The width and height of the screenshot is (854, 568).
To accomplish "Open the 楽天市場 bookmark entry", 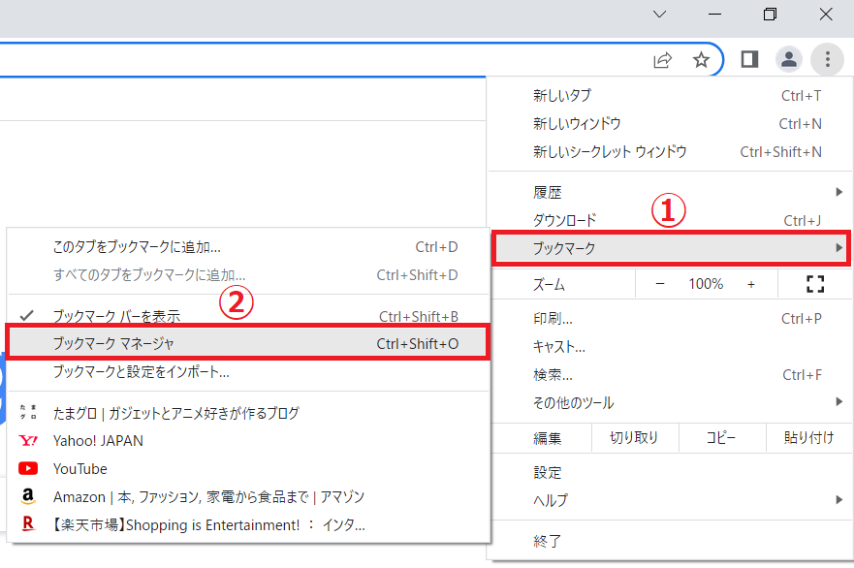I will point(208,525).
